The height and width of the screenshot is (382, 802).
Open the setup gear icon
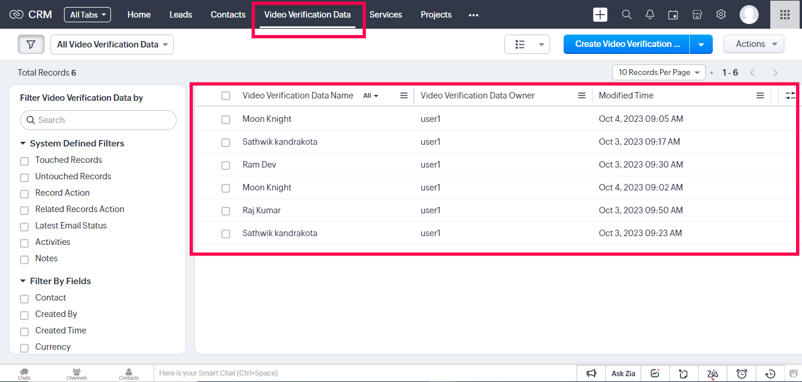pyautogui.click(x=721, y=15)
